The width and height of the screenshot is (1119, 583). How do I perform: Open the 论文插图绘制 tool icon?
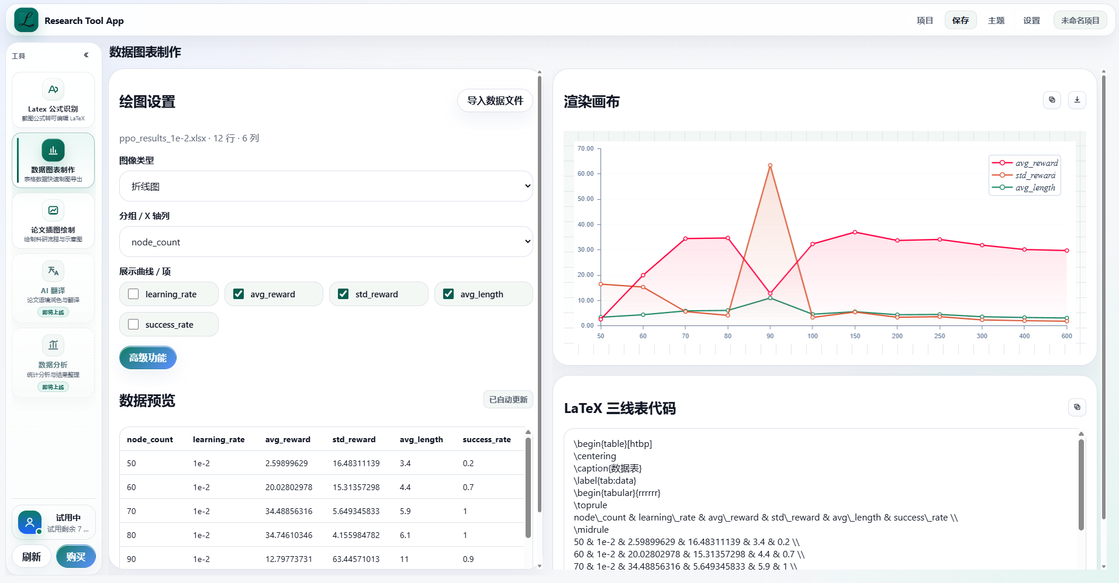point(53,210)
